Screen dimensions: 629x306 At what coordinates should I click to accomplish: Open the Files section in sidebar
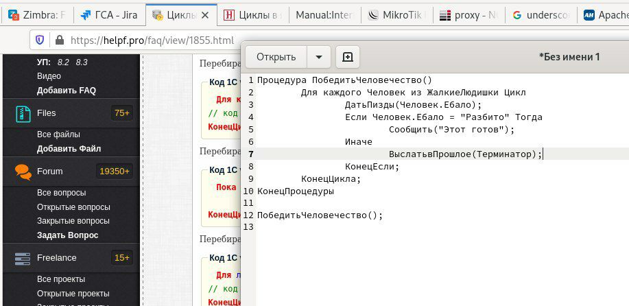(x=46, y=113)
